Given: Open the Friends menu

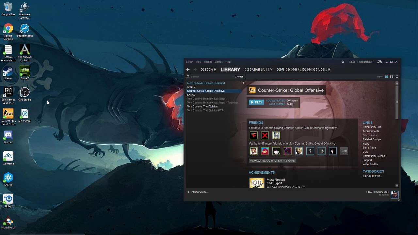Looking at the screenshot, I should pos(208,62).
